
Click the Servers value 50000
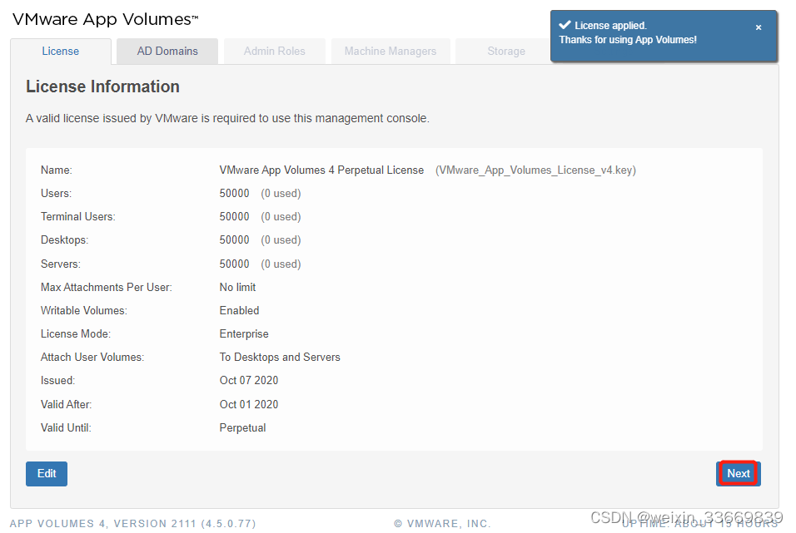[x=234, y=264]
